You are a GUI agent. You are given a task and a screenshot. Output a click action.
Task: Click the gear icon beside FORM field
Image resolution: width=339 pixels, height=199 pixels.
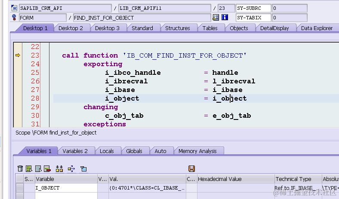tap(14, 18)
